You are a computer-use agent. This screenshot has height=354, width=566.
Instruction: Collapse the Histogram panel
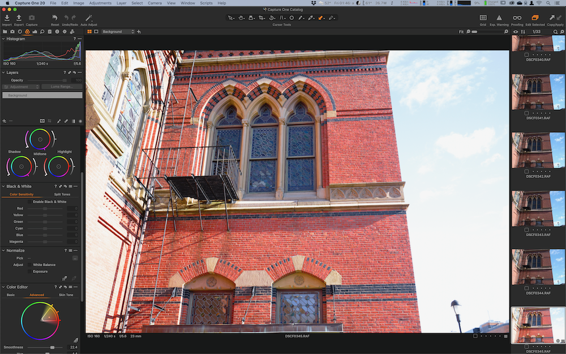[3, 39]
